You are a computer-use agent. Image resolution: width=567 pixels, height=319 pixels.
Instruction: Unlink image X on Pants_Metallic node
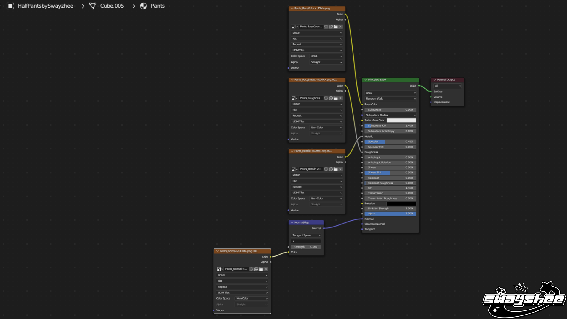tap(340, 169)
